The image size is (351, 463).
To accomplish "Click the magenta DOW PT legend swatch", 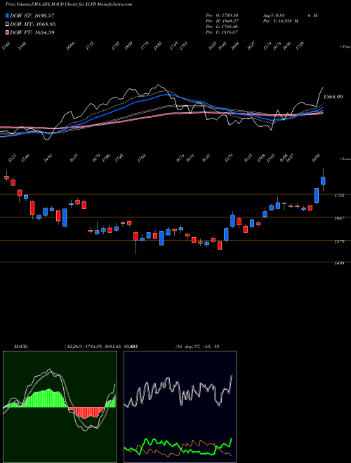I will click(8, 32).
